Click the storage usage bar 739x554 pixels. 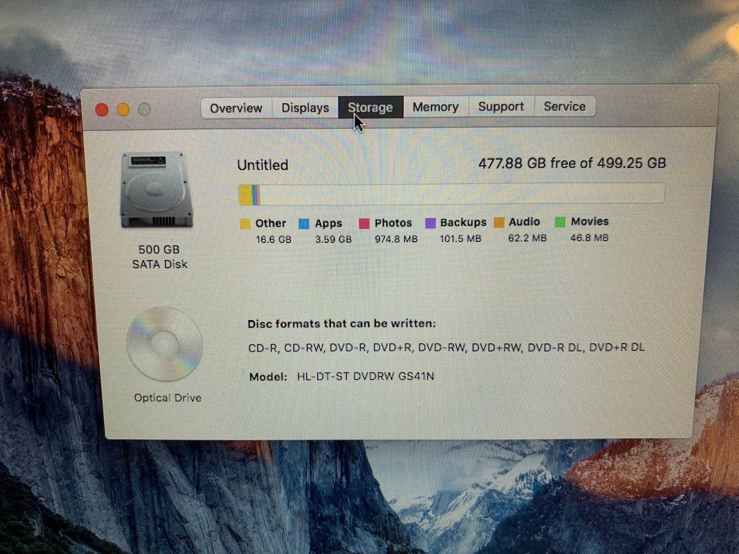[x=451, y=194]
